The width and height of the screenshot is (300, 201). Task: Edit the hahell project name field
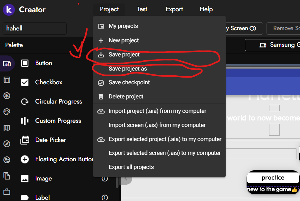click(35, 29)
